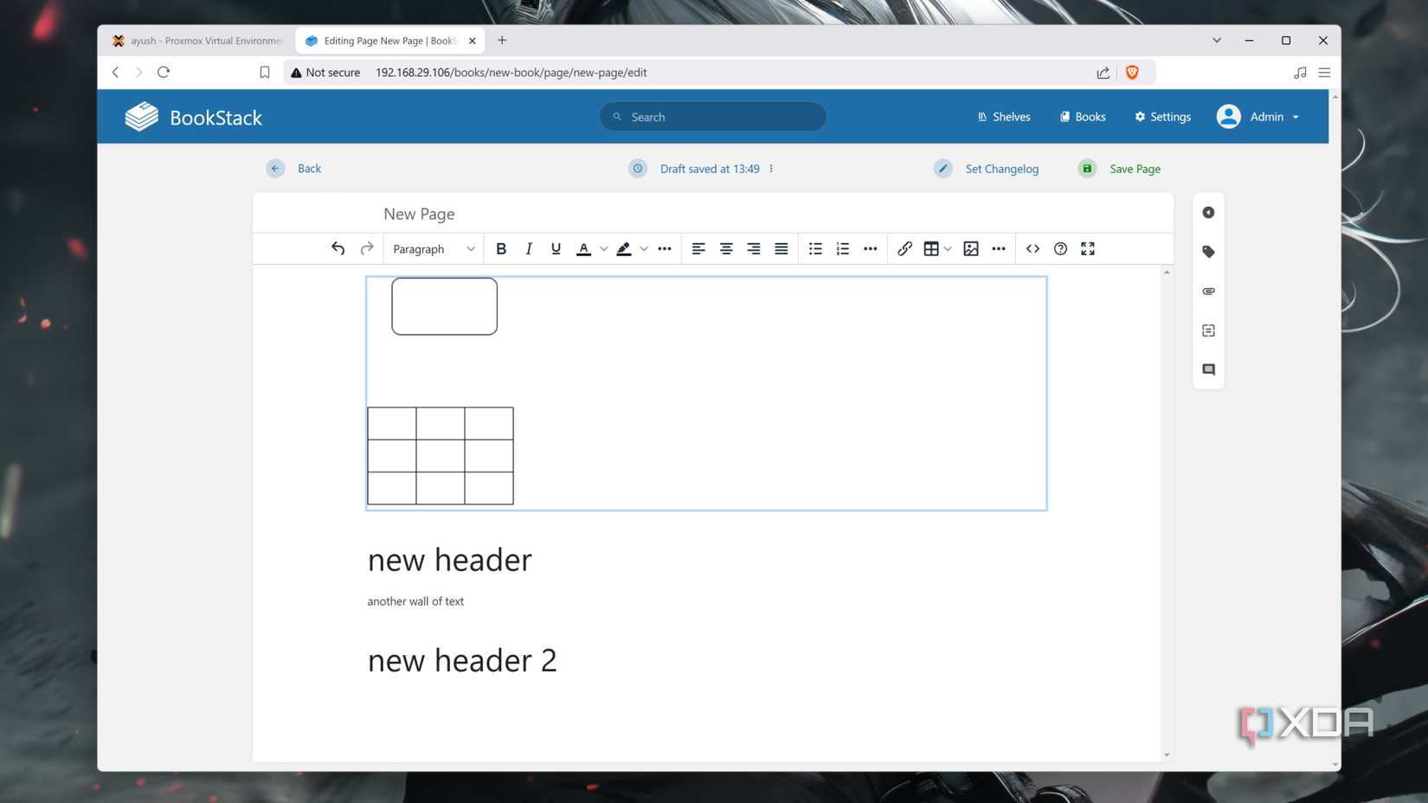Open the image insert tool
This screenshot has width=1428, height=803.
pyautogui.click(x=970, y=248)
